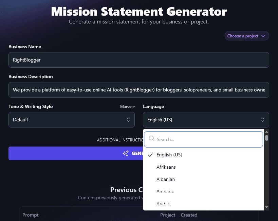Click the stepper arrows on the Language dropdown

[262, 120]
